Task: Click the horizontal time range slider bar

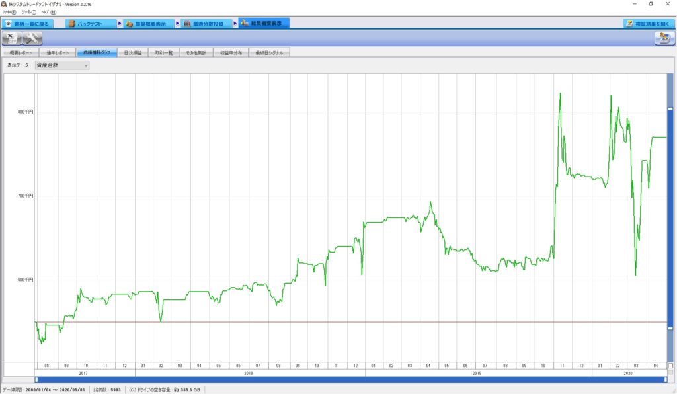Action: 350,379
